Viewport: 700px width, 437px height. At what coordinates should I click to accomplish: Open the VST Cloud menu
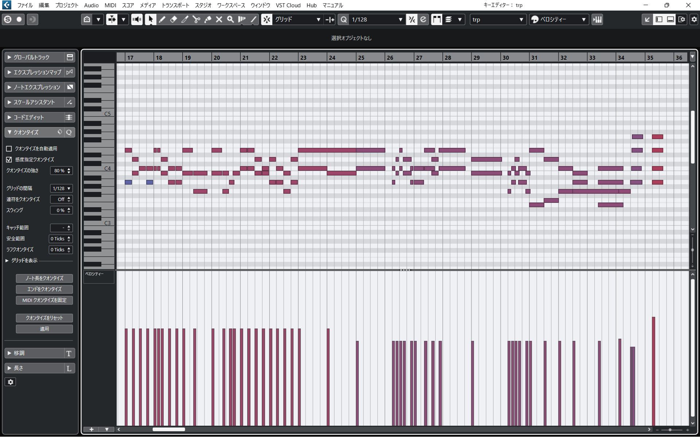288,5
